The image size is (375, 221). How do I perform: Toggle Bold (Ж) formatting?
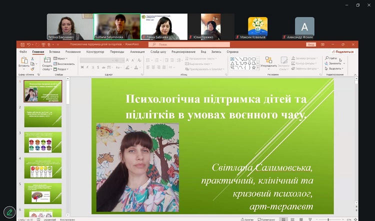click(81, 66)
